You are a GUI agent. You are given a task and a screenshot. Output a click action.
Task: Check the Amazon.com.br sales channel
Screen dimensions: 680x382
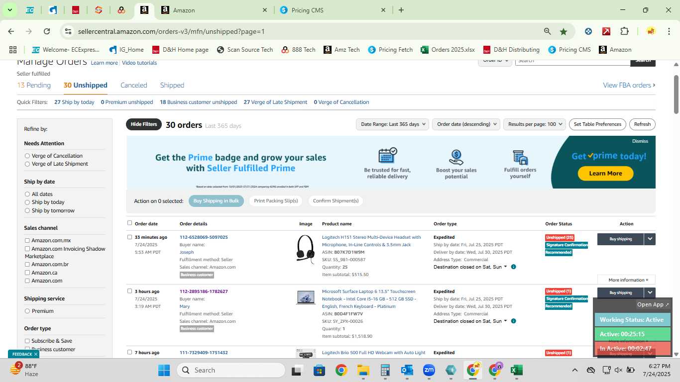click(27, 264)
